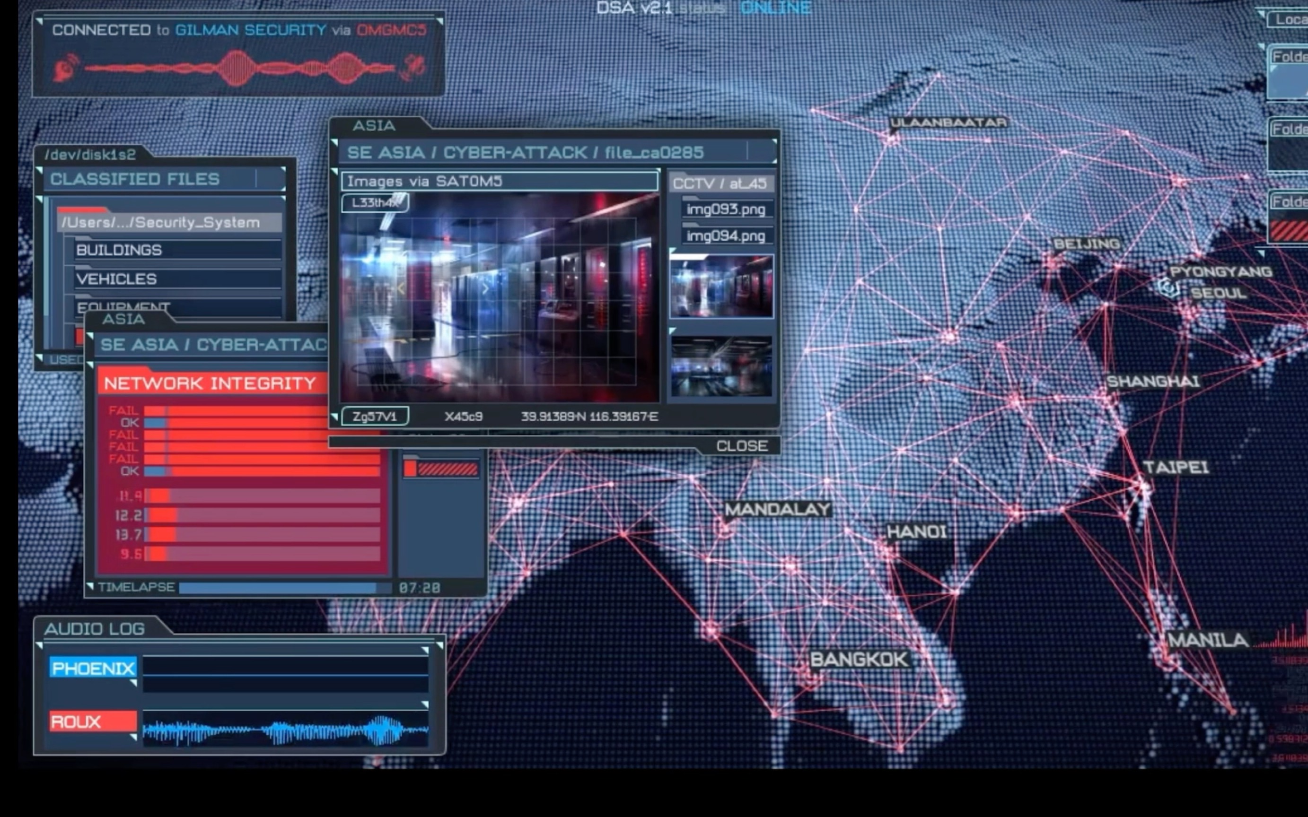Click the DSA v2.1 status online indicator
Image resolution: width=1308 pixels, height=817 pixels.
click(x=772, y=9)
